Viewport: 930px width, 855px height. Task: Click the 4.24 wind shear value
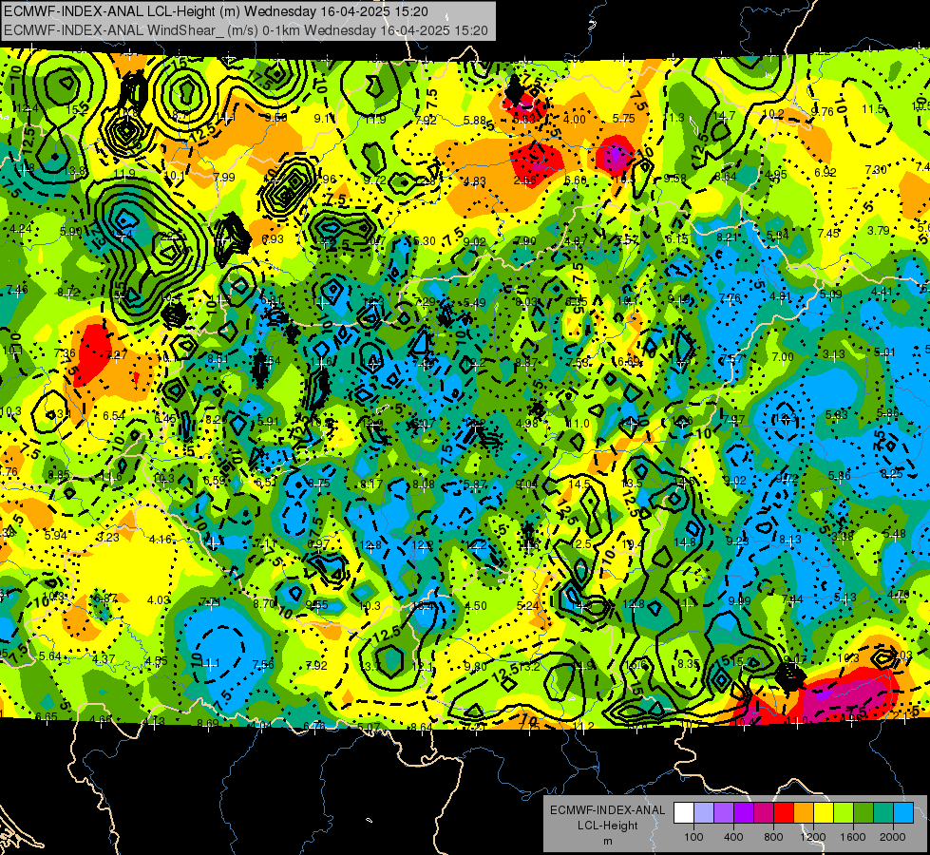(21, 228)
